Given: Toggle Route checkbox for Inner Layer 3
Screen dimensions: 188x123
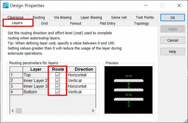Looking at the screenshot, I should click(x=58, y=86).
